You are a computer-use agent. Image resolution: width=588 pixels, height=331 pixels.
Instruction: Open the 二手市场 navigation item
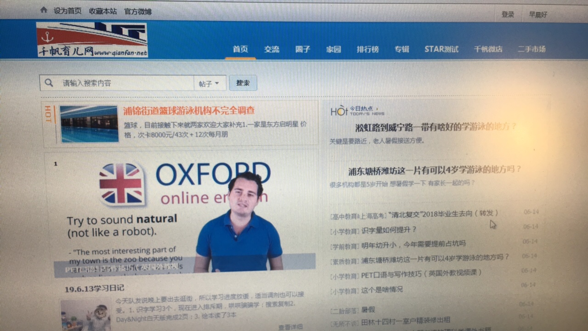click(x=531, y=49)
